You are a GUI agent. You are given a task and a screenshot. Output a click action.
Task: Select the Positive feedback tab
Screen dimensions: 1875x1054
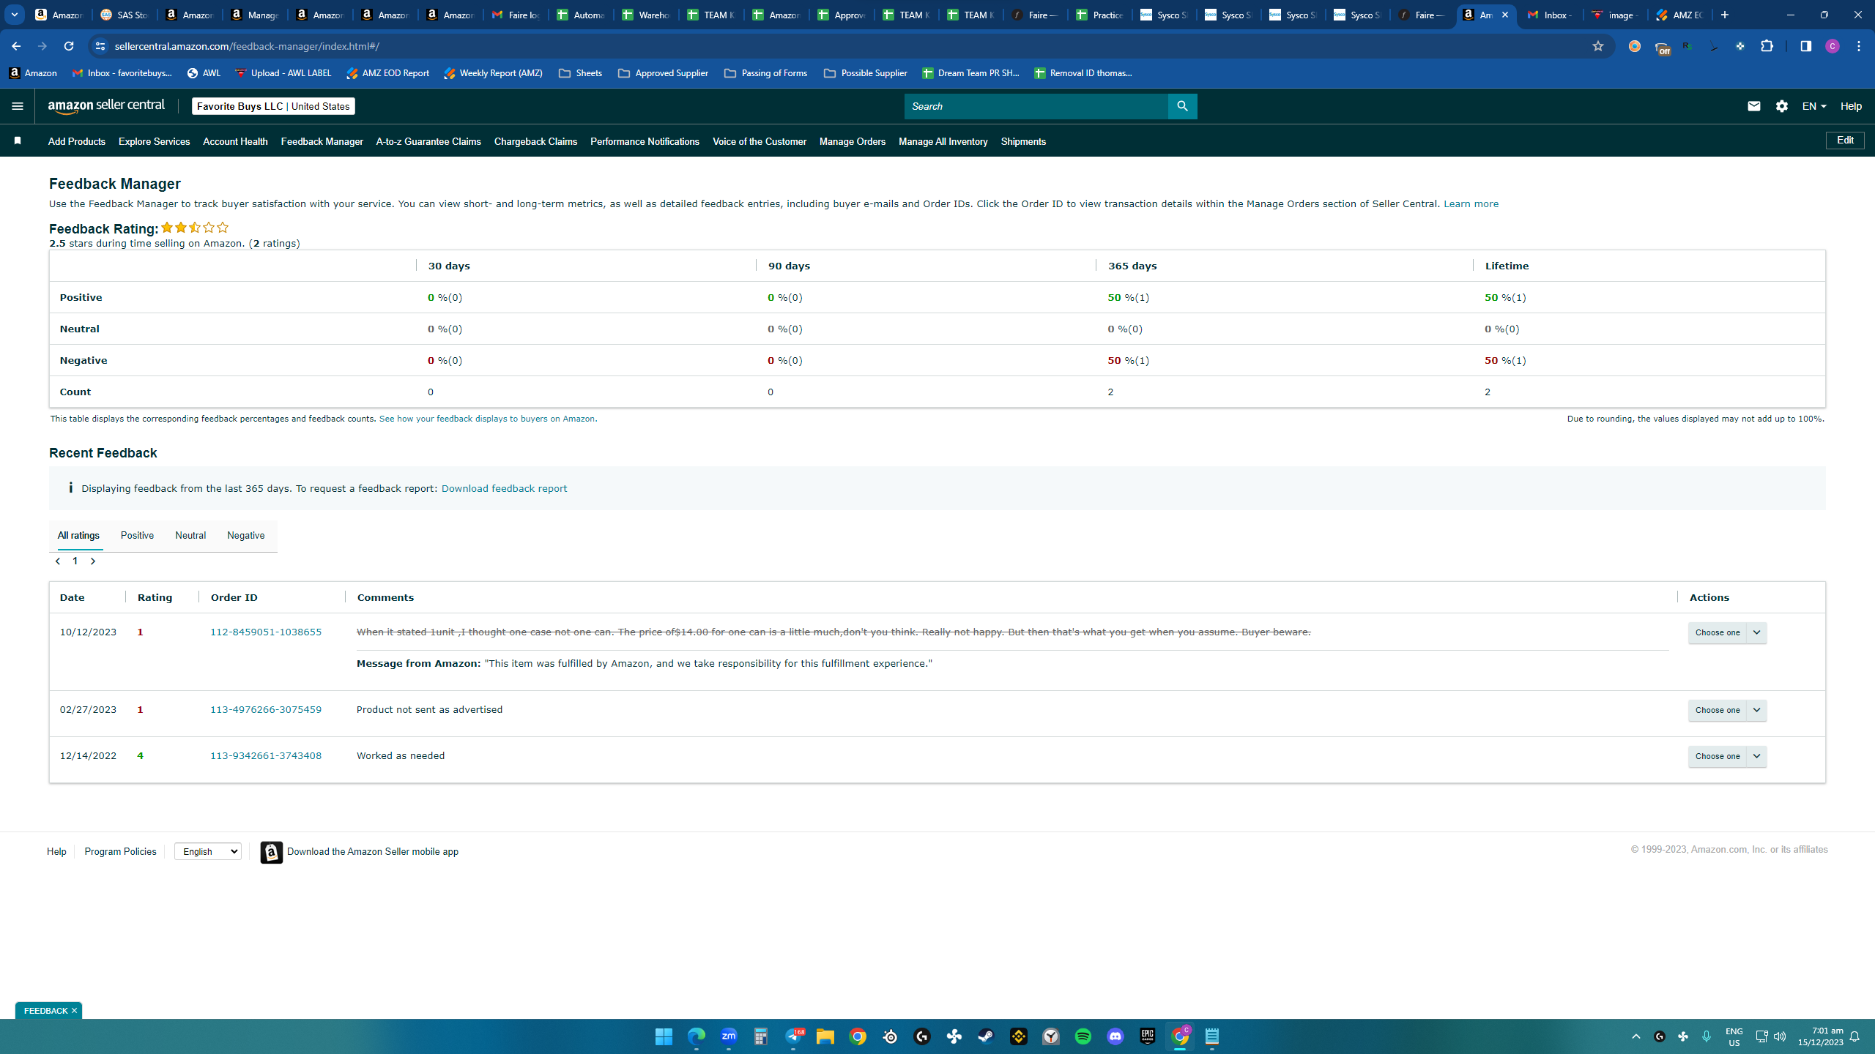click(137, 536)
